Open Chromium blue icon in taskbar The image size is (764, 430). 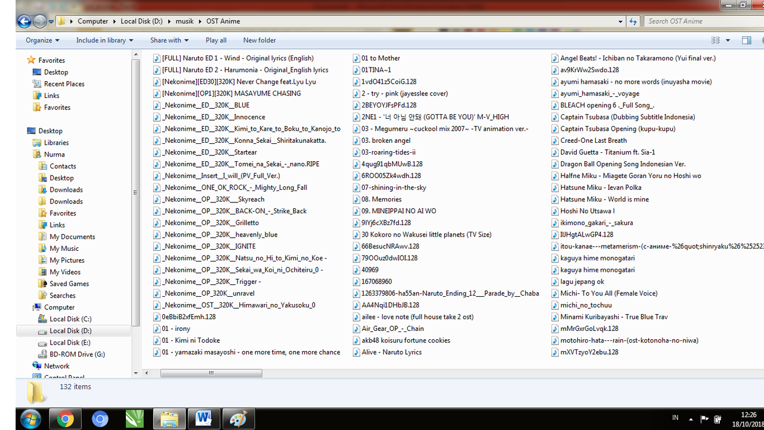click(100, 419)
